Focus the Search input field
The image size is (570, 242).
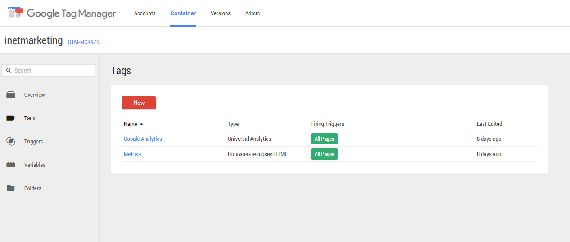[53, 71]
